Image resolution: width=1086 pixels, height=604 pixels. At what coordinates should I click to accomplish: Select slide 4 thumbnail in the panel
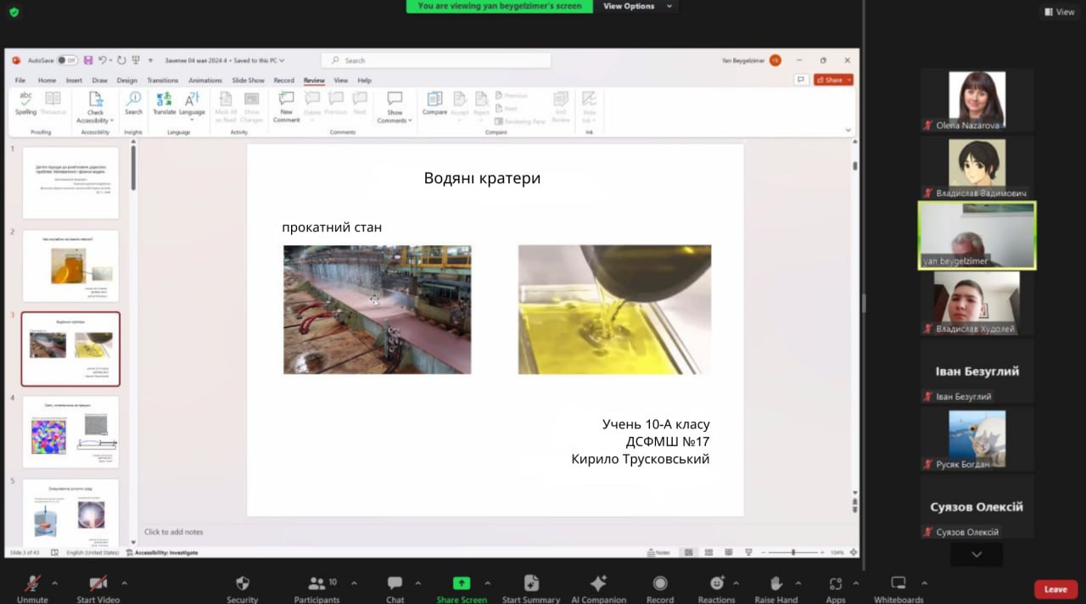(70, 431)
